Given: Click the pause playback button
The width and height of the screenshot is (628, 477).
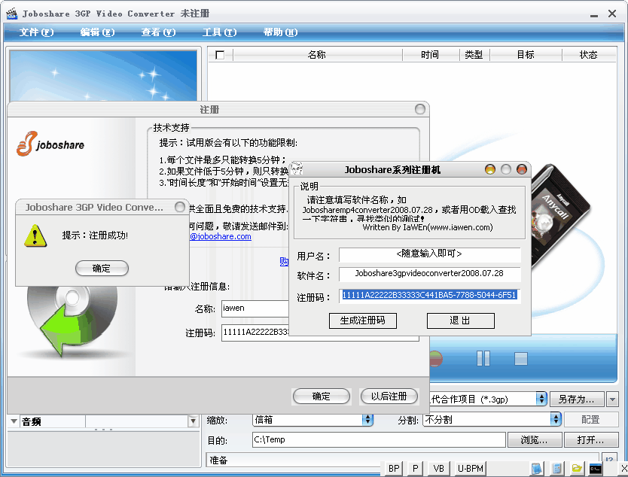Looking at the screenshot, I should tap(483, 358).
